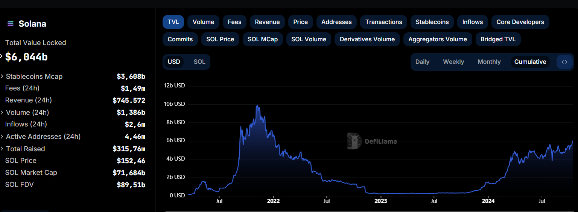Click the Revenue (24h) label
Viewport: 578px width, 212px height.
pyautogui.click(x=29, y=100)
